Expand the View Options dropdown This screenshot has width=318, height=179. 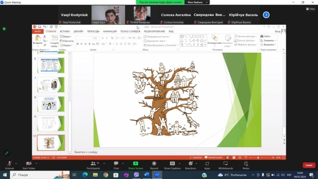click(x=197, y=2)
